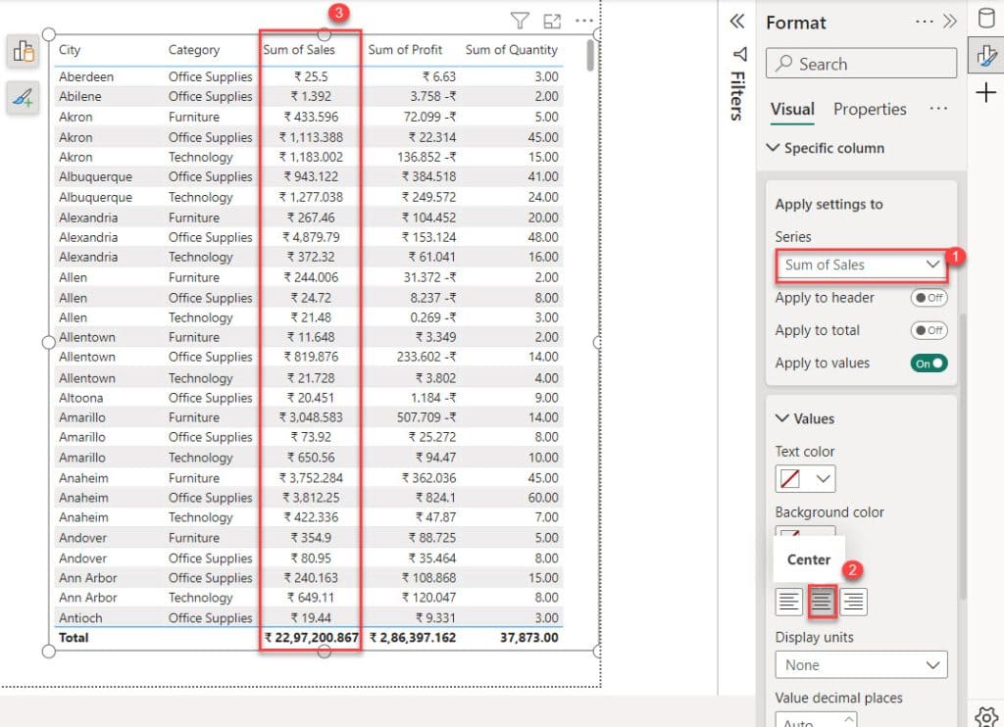This screenshot has height=727, width=1004.
Task: Click sales value ₹ 4,879.79
Action: point(311,237)
